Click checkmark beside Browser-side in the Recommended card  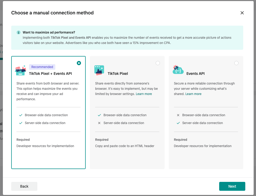click(21, 115)
